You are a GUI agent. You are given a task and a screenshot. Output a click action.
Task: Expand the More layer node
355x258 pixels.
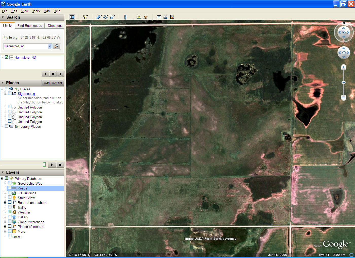pyautogui.click(x=5, y=231)
